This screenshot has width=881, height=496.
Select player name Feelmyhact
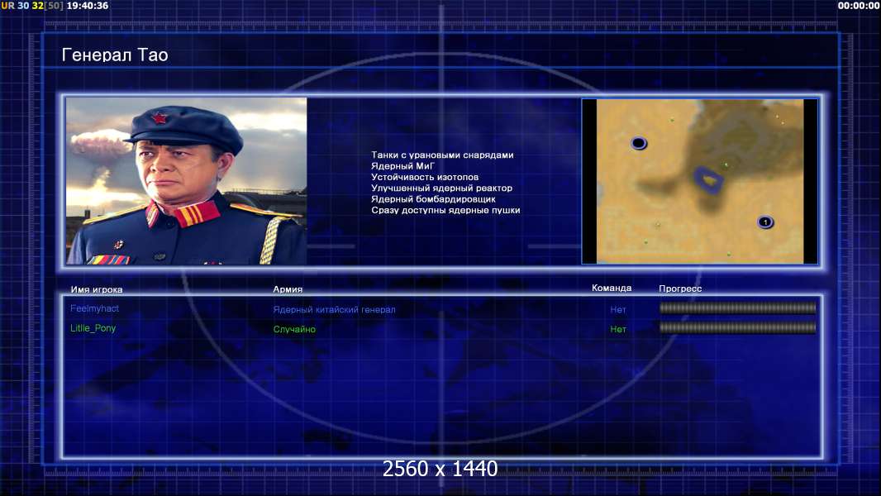(94, 308)
